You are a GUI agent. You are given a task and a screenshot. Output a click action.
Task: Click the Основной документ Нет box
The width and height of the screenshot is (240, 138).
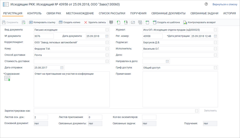[41, 124]
